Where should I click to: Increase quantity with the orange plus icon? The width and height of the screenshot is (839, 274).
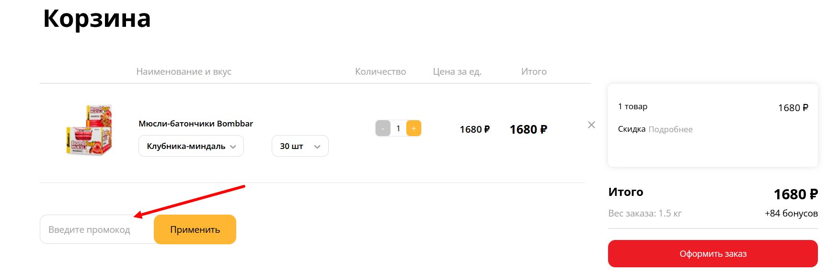[x=414, y=128]
